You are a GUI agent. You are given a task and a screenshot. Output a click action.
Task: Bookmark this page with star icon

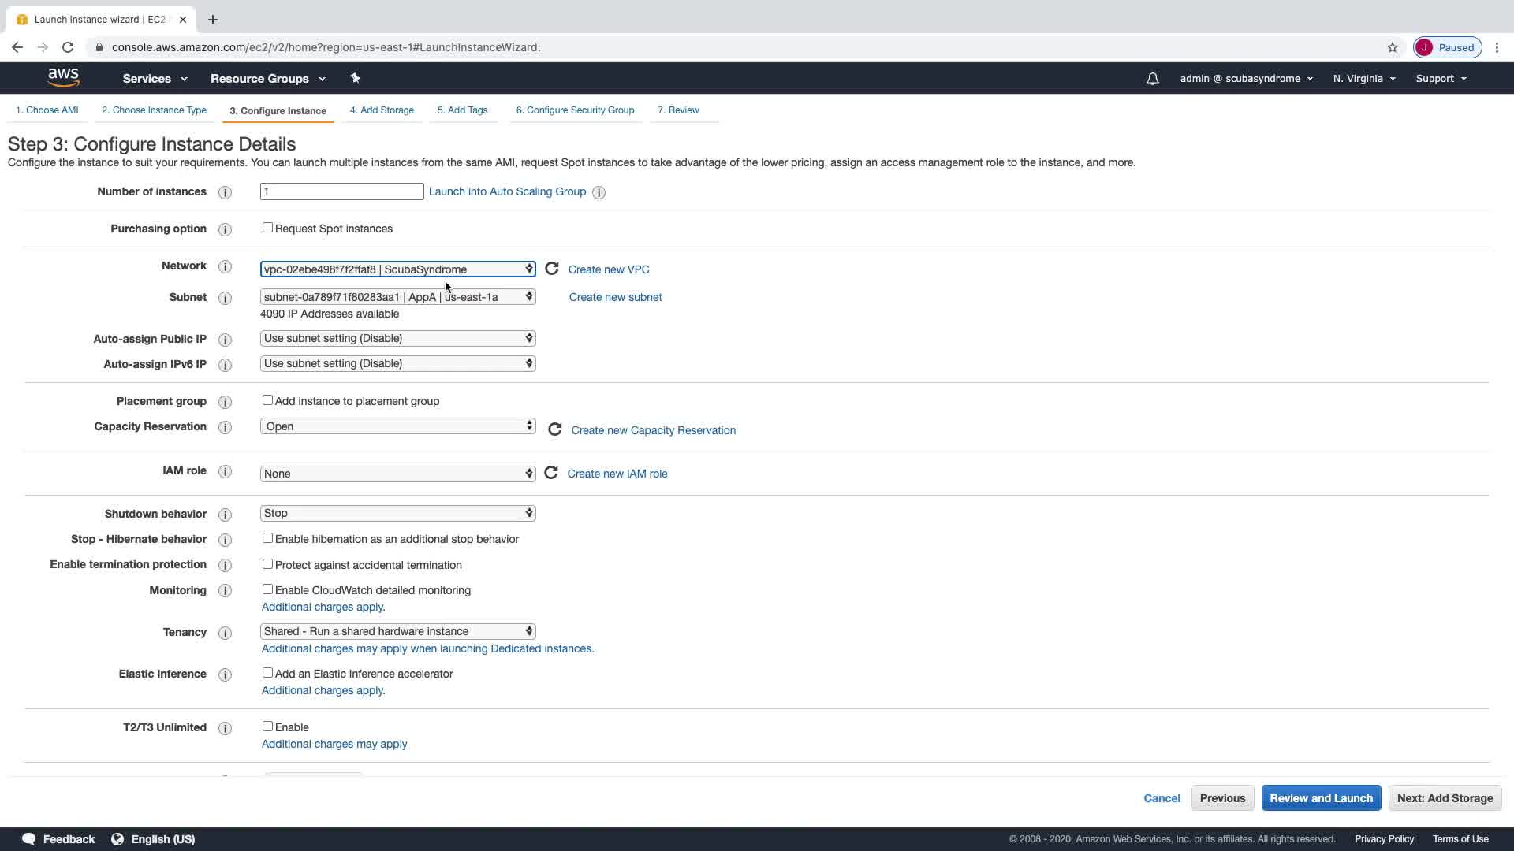(1393, 47)
